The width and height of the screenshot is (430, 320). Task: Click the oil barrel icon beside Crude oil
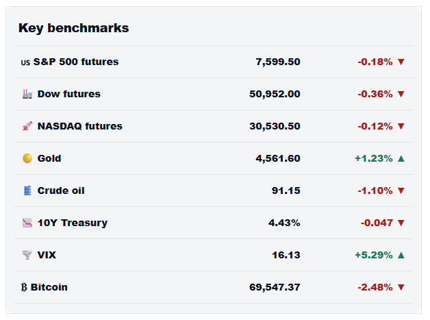(27, 190)
